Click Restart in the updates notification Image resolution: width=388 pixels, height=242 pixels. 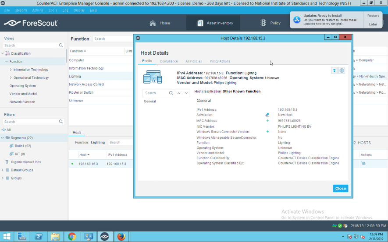pyautogui.click(x=373, y=16)
